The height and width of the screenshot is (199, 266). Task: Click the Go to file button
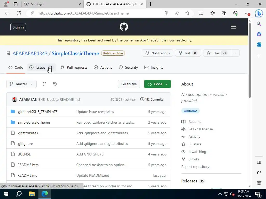pyautogui.click(x=129, y=84)
